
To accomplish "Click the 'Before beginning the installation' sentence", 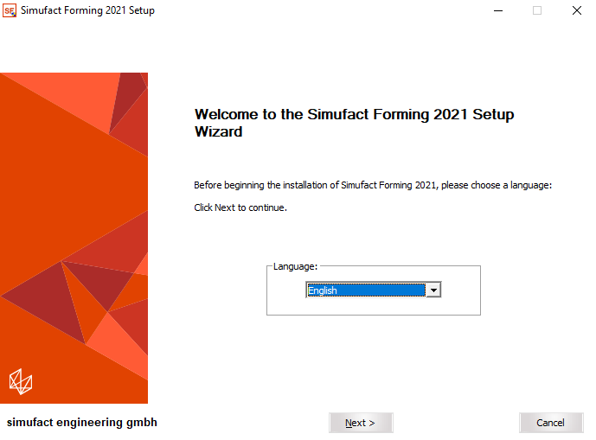I will coord(373,185).
